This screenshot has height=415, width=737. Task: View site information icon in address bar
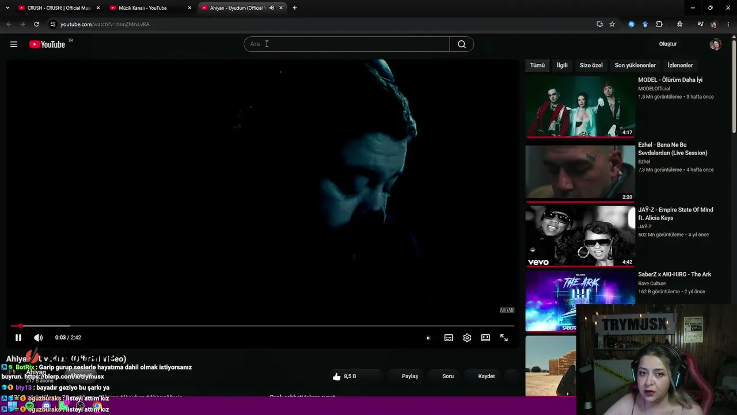pyautogui.click(x=52, y=24)
